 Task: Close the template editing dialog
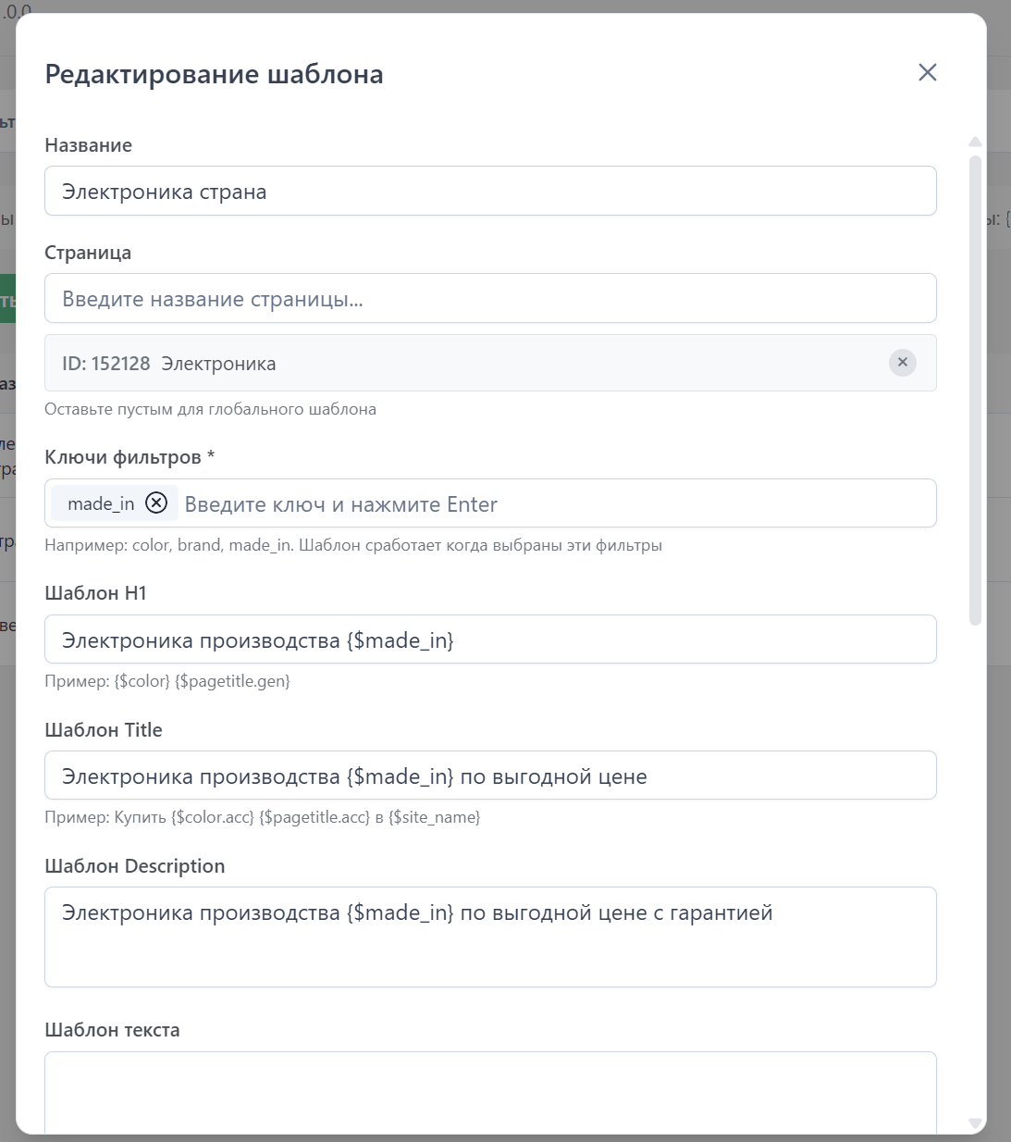pos(927,72)
